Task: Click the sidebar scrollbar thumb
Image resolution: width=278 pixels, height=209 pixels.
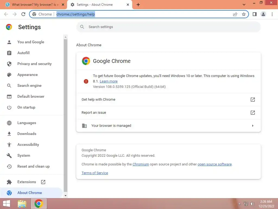Action: [x=65, y=115]
